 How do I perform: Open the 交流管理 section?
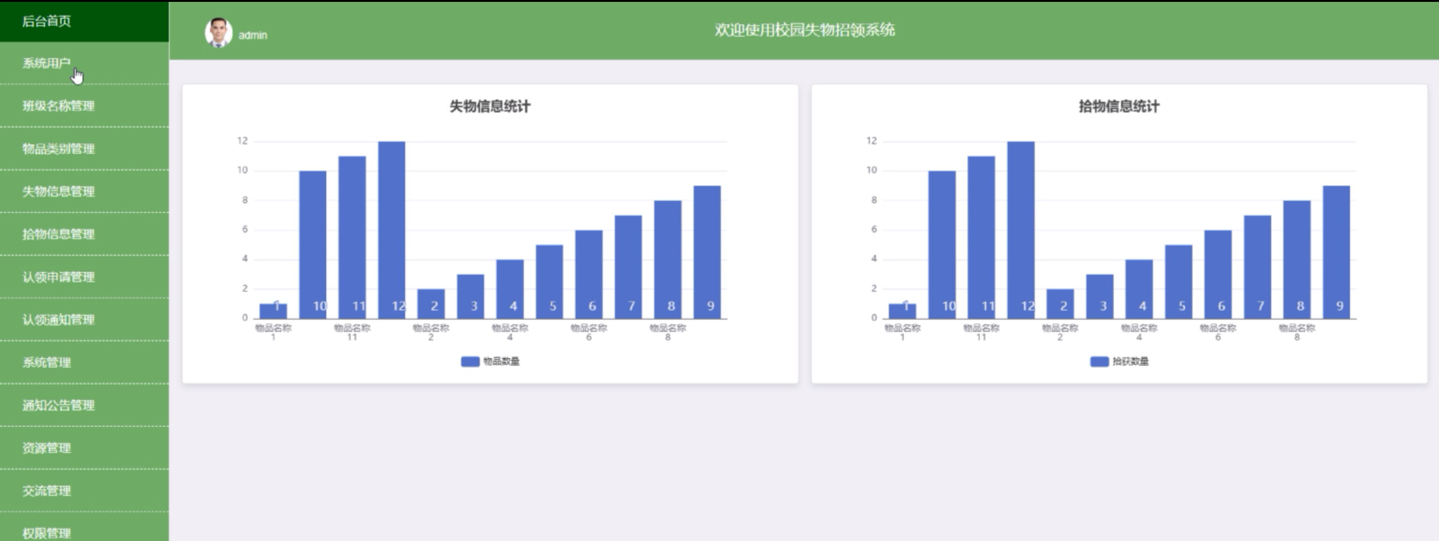click(47, 491)
